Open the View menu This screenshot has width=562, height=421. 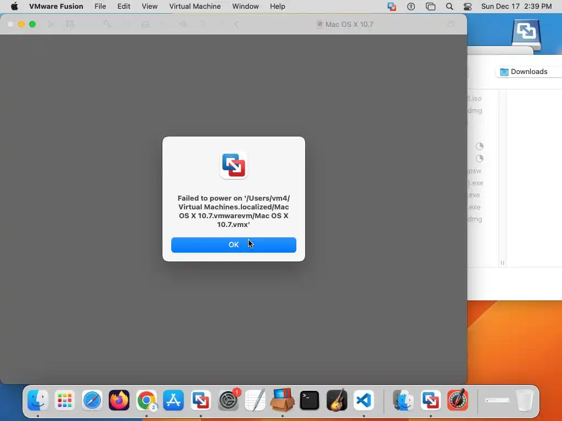(149, 7)
